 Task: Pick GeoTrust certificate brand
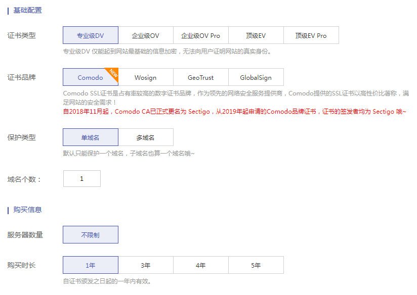(x=201, y=77)
